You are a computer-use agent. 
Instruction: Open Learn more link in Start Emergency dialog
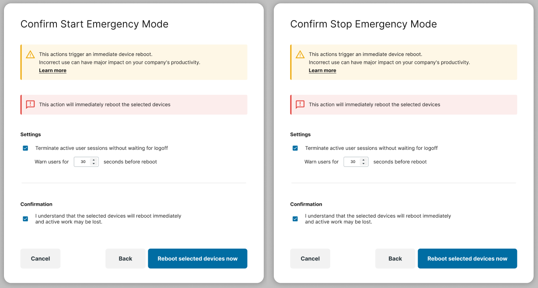click(x=52, y=70)
